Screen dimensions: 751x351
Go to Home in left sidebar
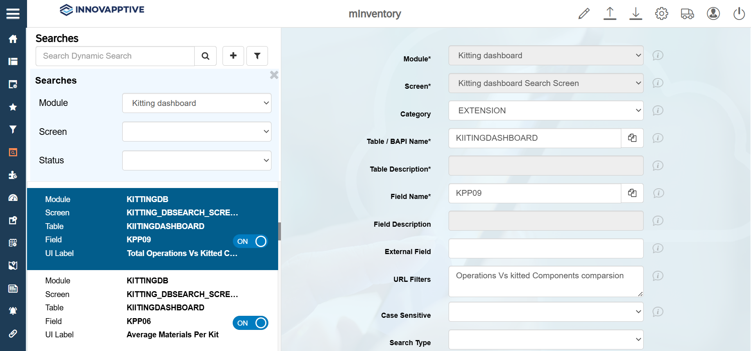click(x=13, y=39)
